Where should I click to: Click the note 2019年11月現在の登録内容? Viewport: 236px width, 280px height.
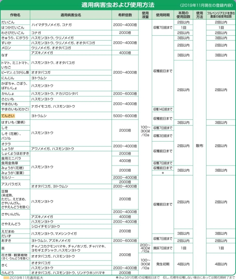point(207,5)
